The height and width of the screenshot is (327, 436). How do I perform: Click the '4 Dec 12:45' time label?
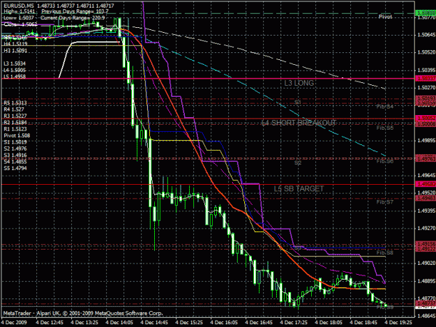pos(50,323)
